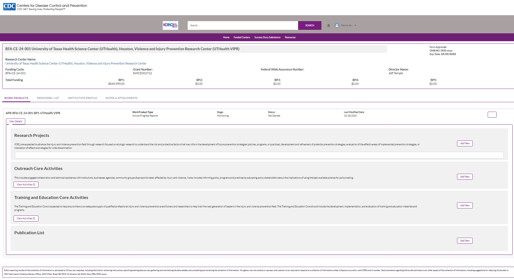The height and width of the screenshot is (280, 514).
Task: Click the Publication List heading
Action: (x=29, y=233)
